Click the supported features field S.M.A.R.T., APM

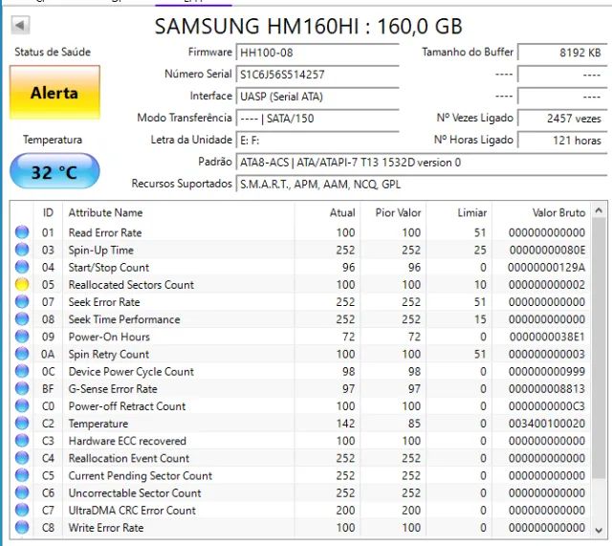pos(422,184)
